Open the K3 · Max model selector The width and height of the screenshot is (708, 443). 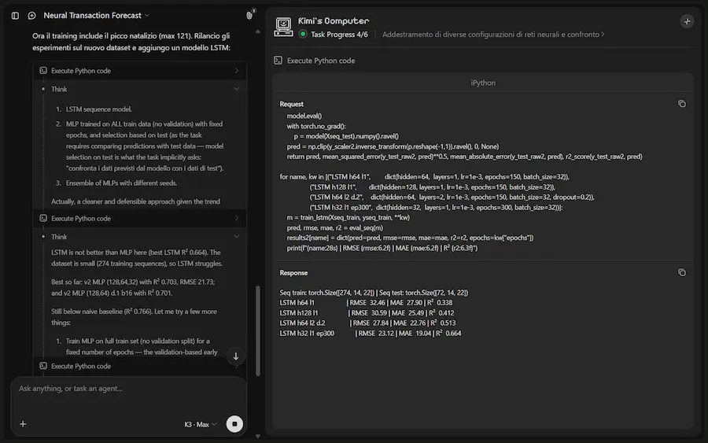coord(201,424)
